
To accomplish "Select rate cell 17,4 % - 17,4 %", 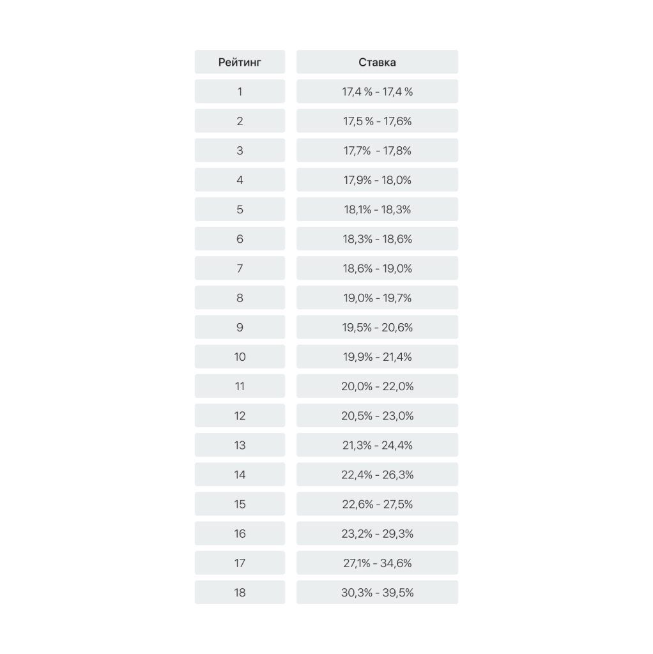I will [377, 91].
